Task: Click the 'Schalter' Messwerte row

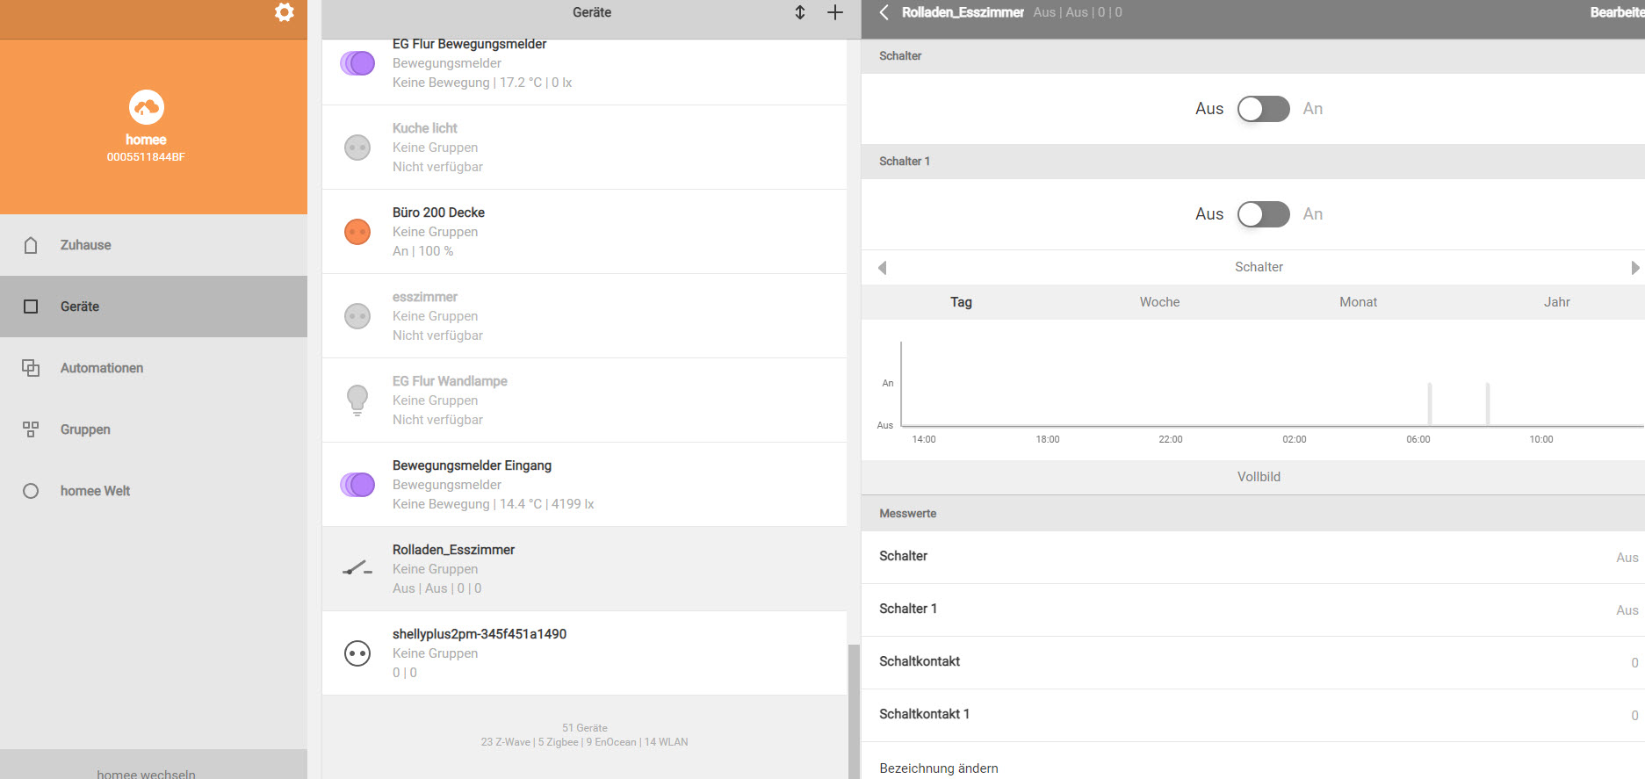Action: pos(1253,557)
